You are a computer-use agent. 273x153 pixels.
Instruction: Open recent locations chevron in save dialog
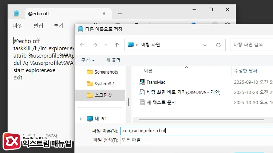106,45
